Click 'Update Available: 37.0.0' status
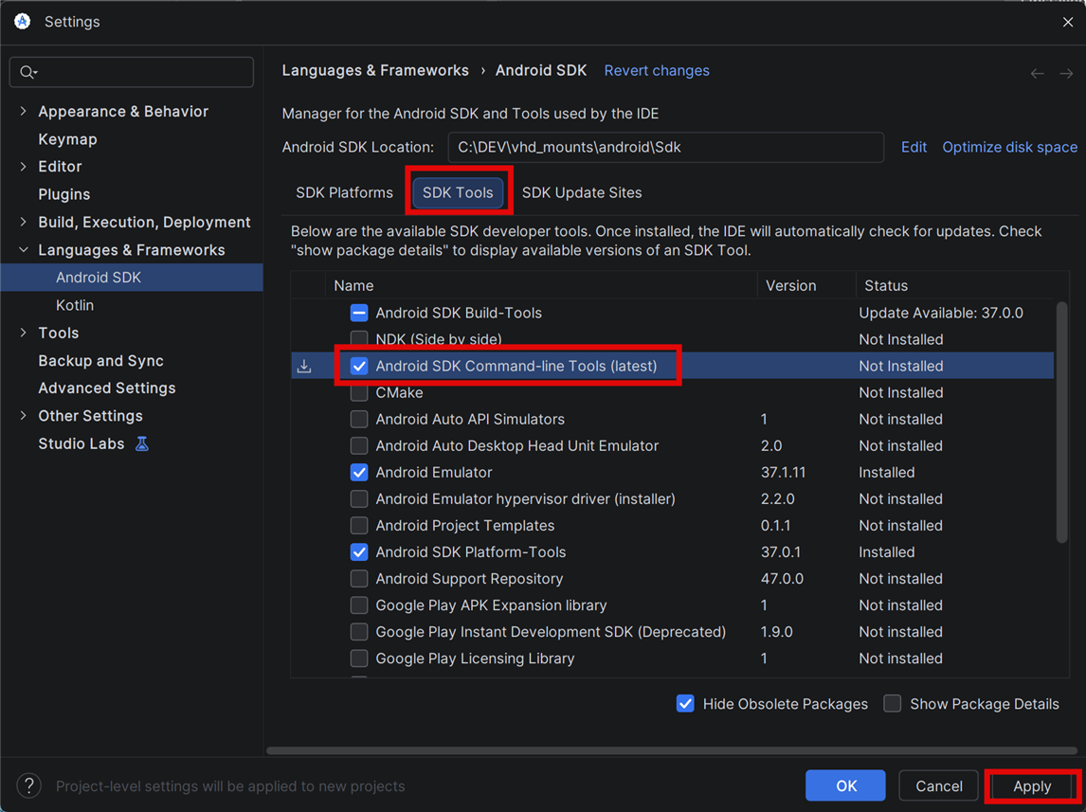 click(x=941, y=313)
